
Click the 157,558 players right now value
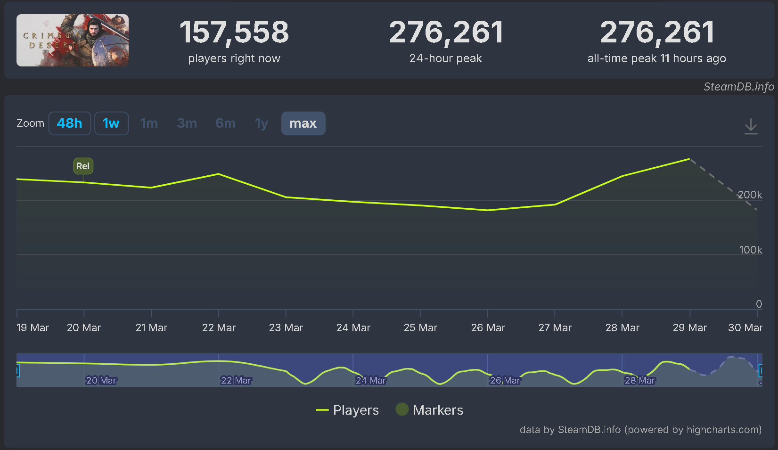pos(234,32)
